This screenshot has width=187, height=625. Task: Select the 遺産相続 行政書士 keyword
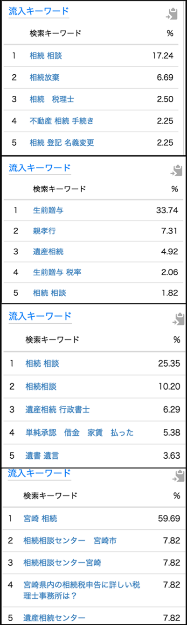pos(57,410)
